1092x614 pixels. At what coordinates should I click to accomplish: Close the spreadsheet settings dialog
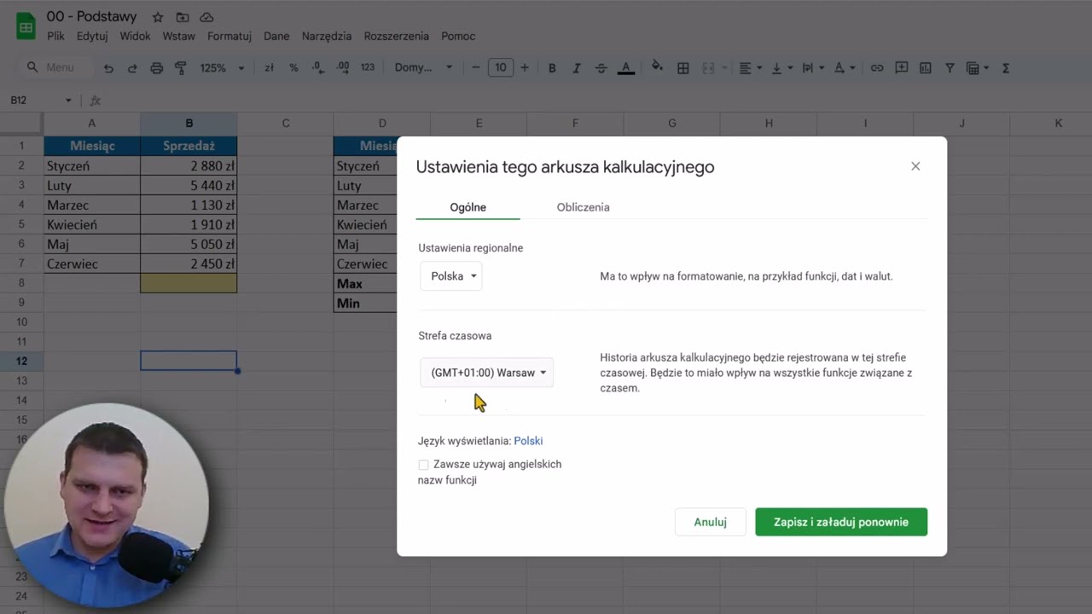915,166
